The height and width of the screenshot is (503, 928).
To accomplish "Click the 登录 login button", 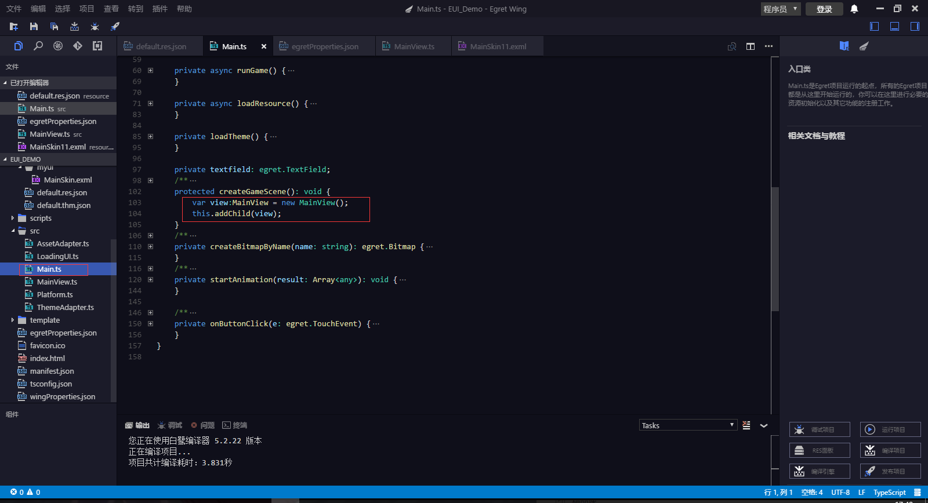I will click(824, 9).
